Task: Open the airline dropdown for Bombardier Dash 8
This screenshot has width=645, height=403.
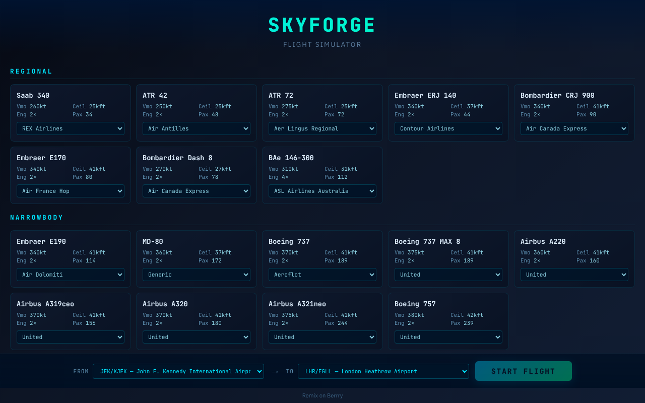Action: pos(196,191)
